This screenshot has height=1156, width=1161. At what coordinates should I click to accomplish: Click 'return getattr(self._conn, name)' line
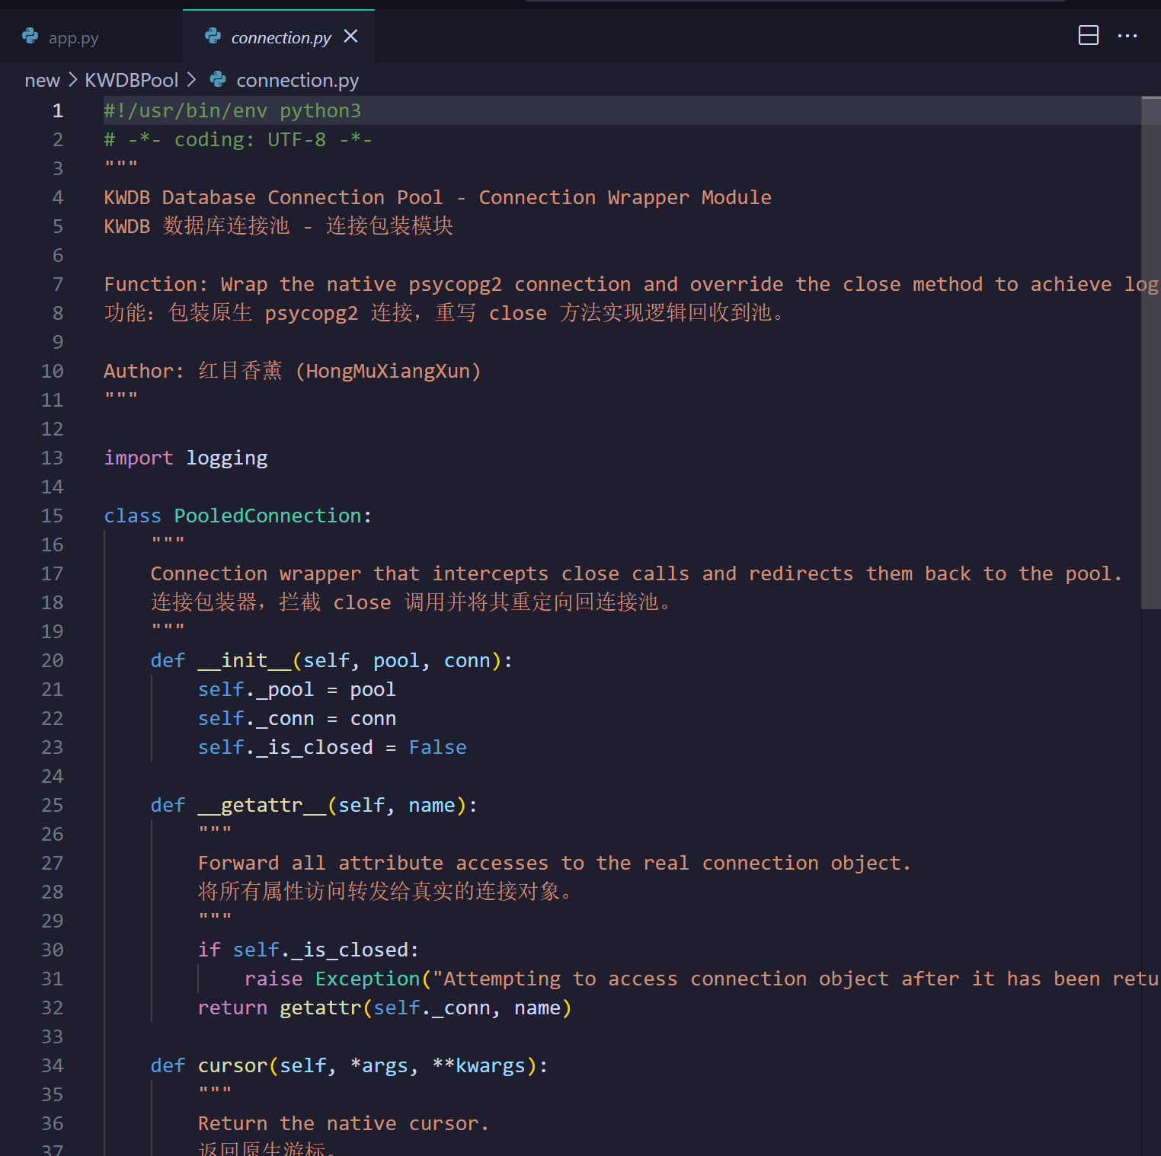(385, 1008)
